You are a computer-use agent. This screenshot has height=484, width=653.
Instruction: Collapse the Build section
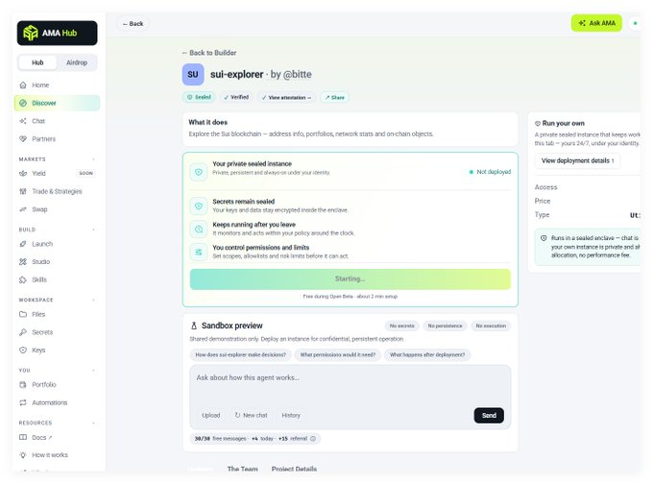click(x=93, y=230)
